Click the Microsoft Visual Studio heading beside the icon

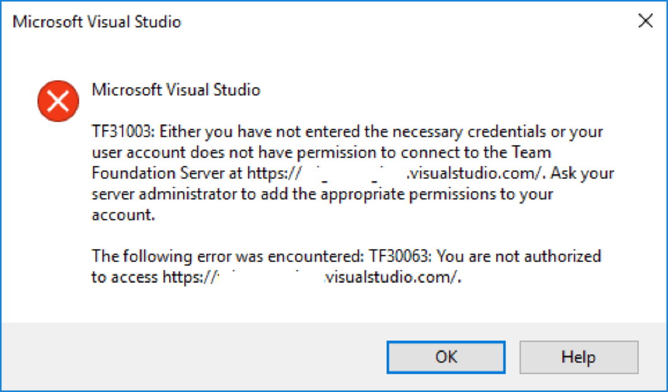pyautogui.click(x=176, y=89)
